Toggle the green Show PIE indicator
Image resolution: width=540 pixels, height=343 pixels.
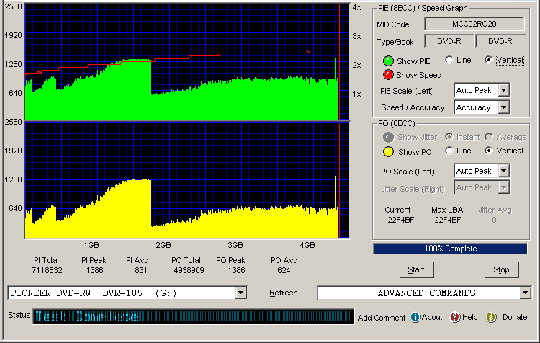[x=387, y=62]
